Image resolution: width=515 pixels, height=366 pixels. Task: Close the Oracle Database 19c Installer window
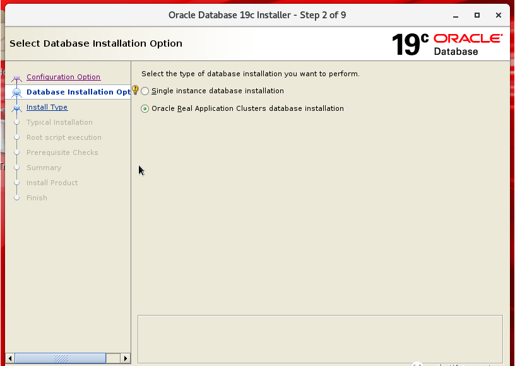pyautogui.click(x=498, y=15)
